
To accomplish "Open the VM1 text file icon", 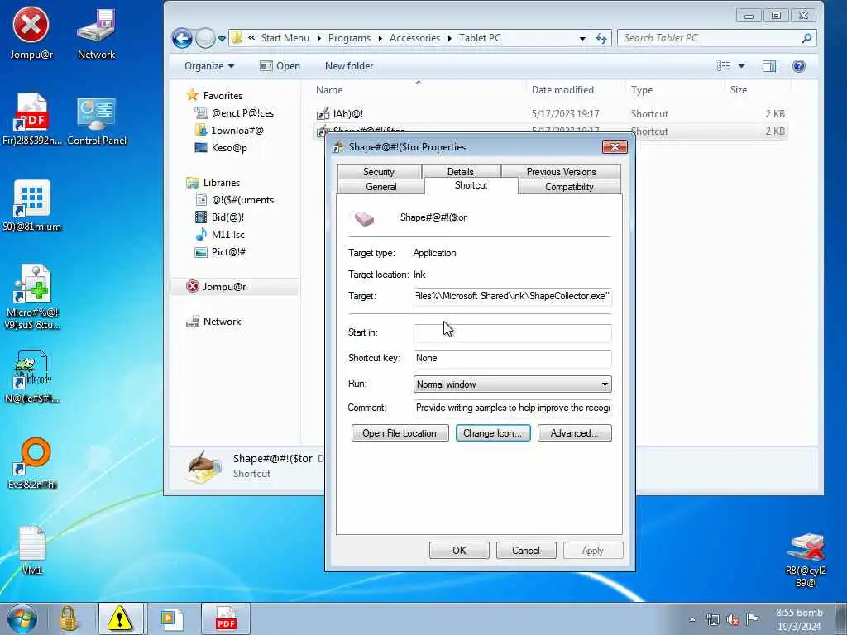I will click(x=31, y=550).
